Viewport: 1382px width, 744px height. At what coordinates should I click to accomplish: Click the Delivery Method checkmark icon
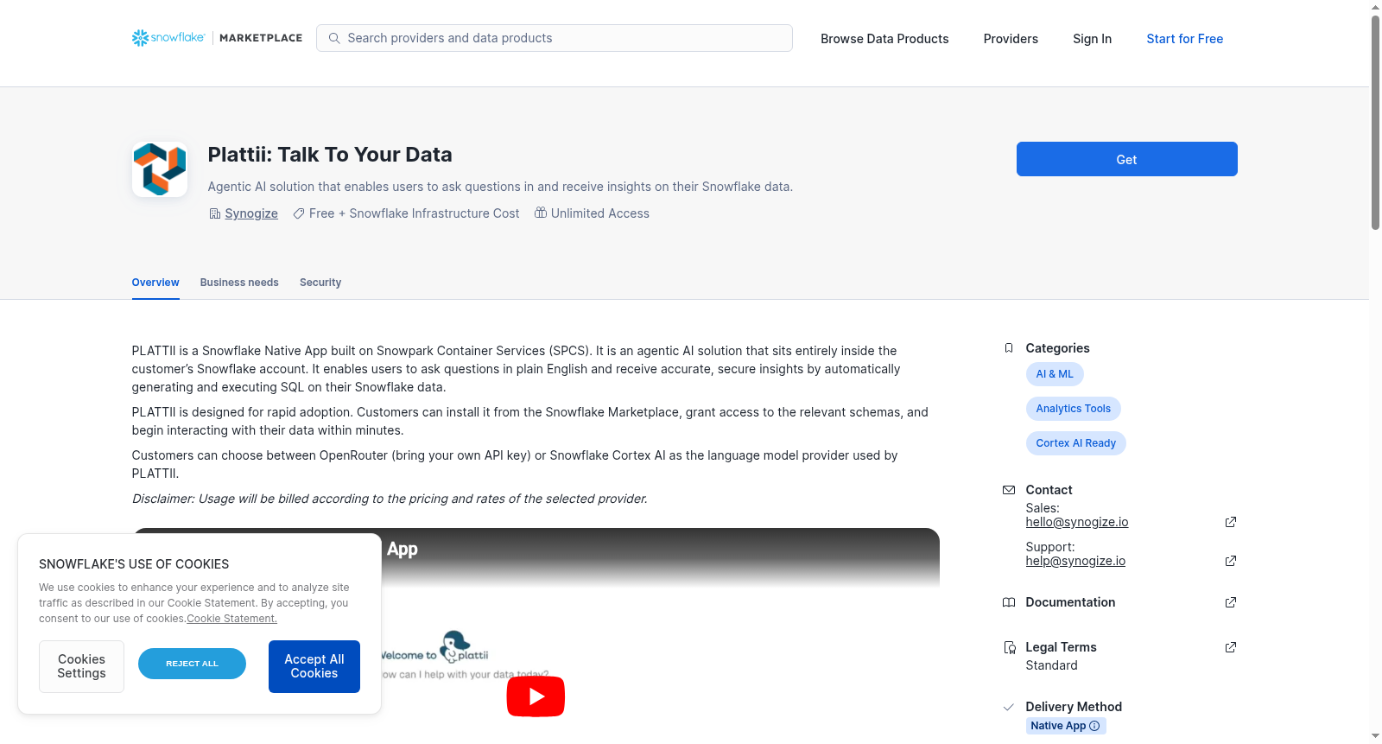[x=1008, y=707]
